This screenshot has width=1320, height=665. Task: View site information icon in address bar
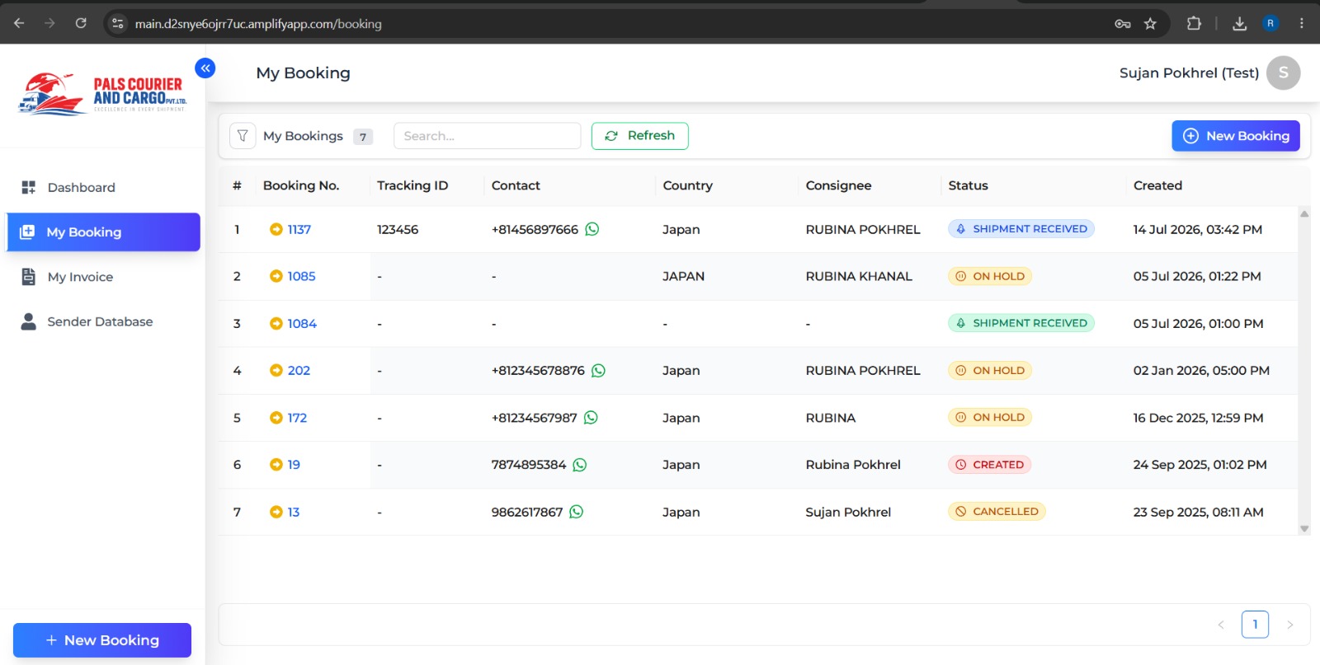[118, 23]
